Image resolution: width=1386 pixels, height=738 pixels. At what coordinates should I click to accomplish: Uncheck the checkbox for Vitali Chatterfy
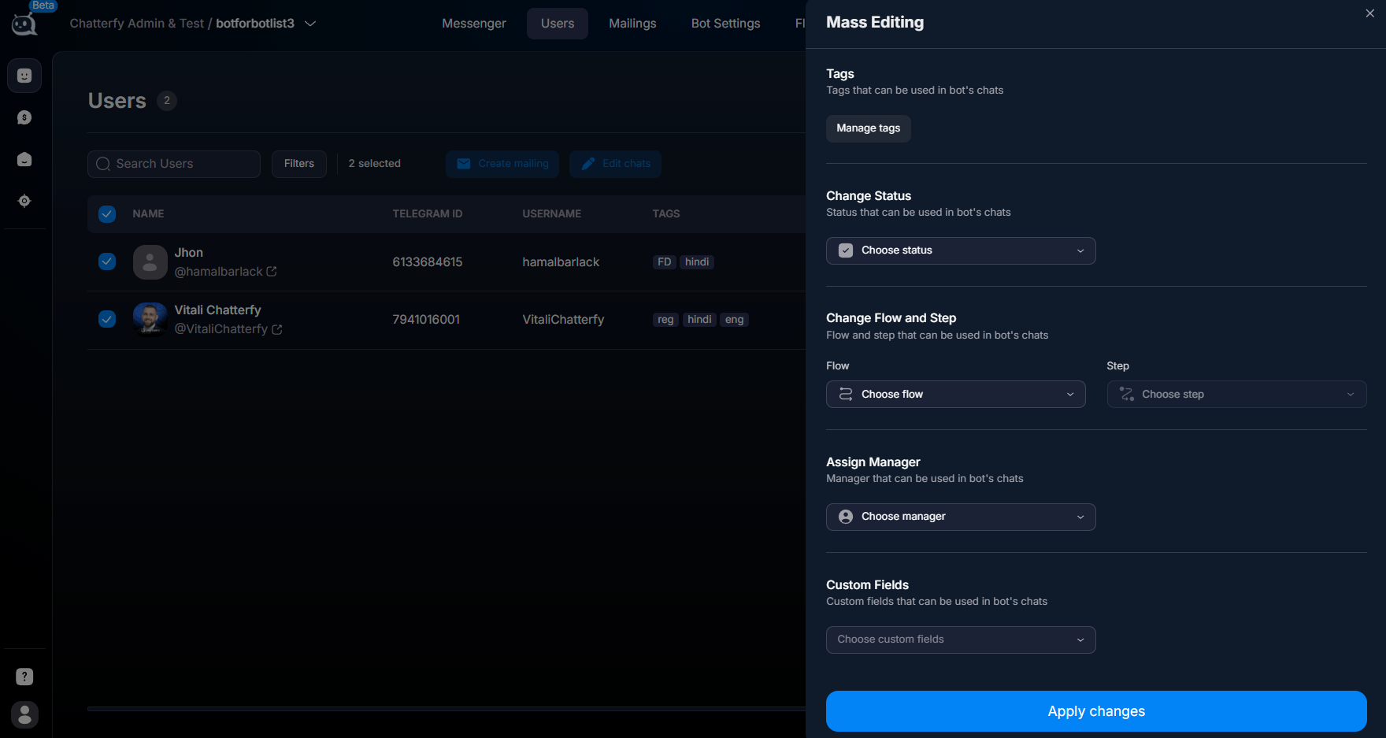[107, 319]
